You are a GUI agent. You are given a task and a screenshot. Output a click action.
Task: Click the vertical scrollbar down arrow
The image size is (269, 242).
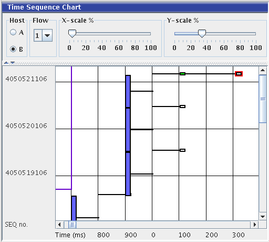tap(263, 217)
